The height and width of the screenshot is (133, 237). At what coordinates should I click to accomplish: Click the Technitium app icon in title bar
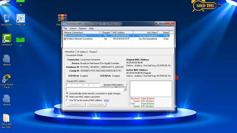click(64, 24)
